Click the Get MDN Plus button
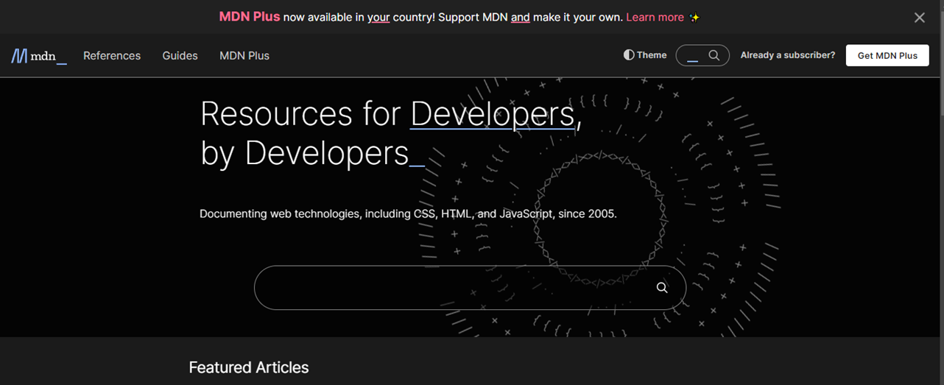 (x=887, y=55)
